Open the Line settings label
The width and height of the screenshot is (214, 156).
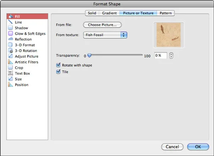[x=18, y=22]
